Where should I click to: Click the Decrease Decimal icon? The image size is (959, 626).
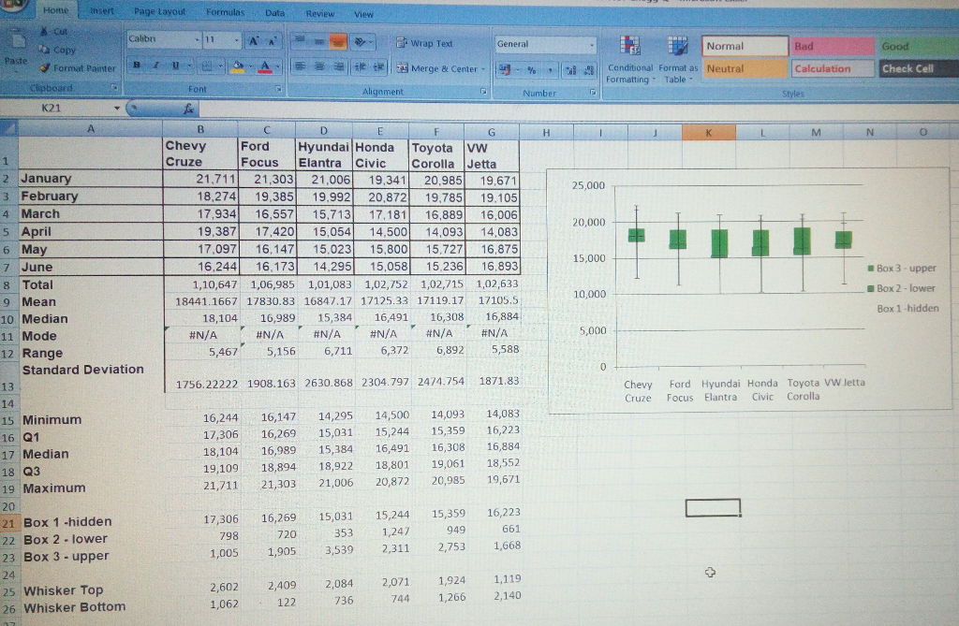[589, 71]
